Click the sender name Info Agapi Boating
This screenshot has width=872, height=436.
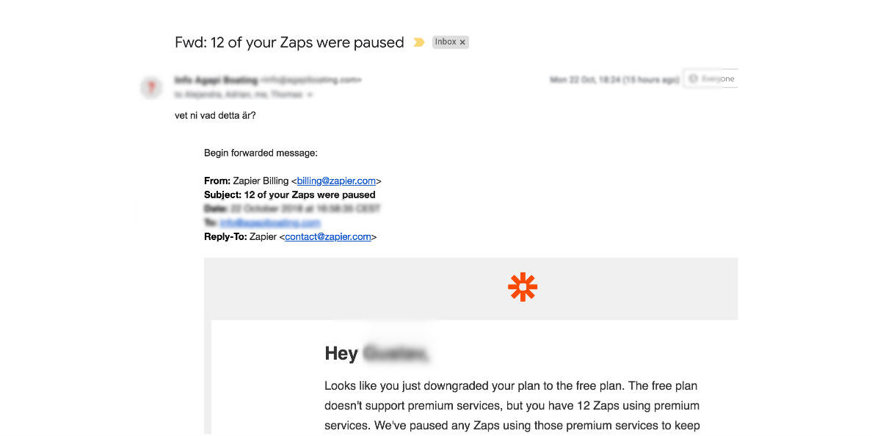(216, 79)
